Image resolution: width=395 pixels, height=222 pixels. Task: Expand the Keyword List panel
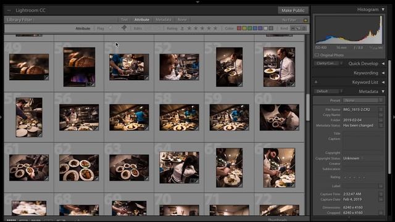[383, 82]
